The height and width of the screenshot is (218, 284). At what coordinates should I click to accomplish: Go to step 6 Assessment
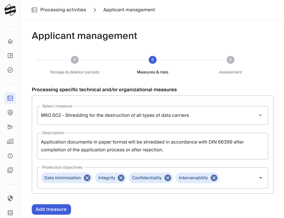point(231,60)
